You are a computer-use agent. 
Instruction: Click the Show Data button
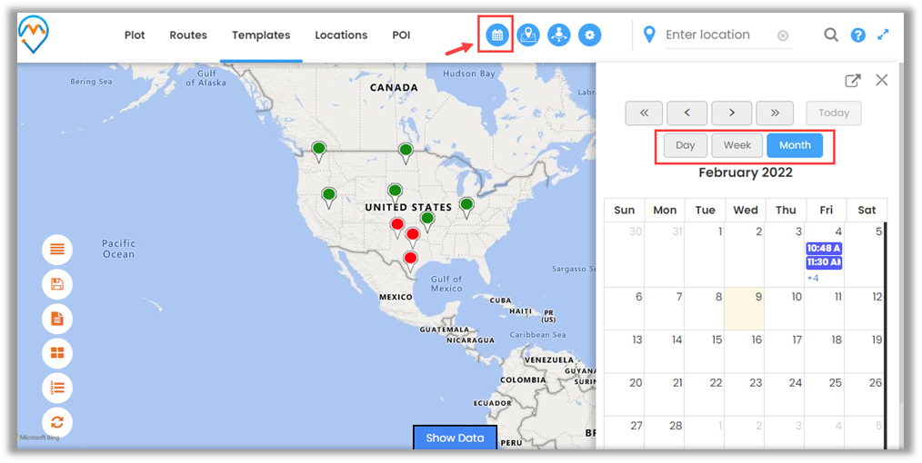coord(455,438)
